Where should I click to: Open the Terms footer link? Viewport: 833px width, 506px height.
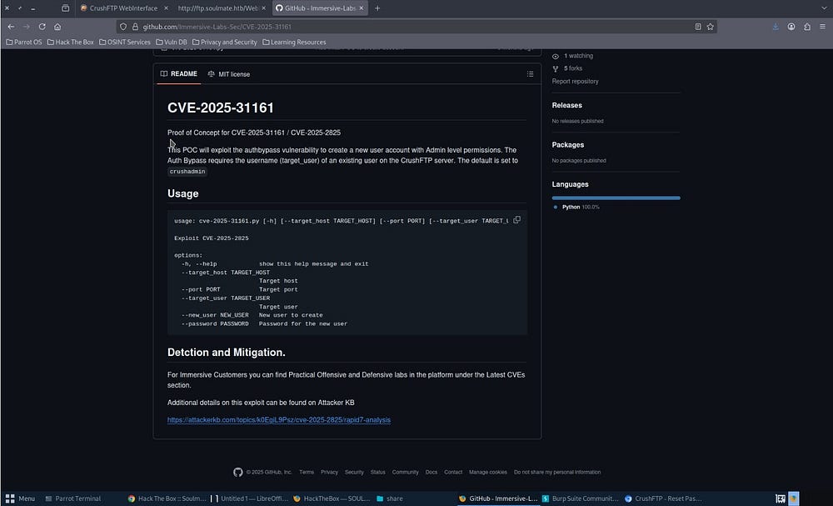pos(307,472)
